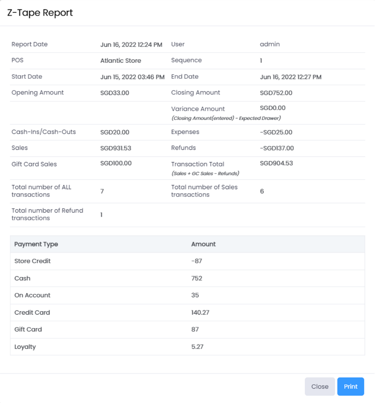Click the Variance Amount label
375x403 pixels.
pyautogui.click(x=198, y=109)
